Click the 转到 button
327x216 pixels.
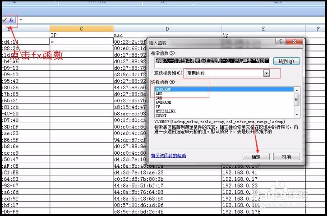(286, 61)
